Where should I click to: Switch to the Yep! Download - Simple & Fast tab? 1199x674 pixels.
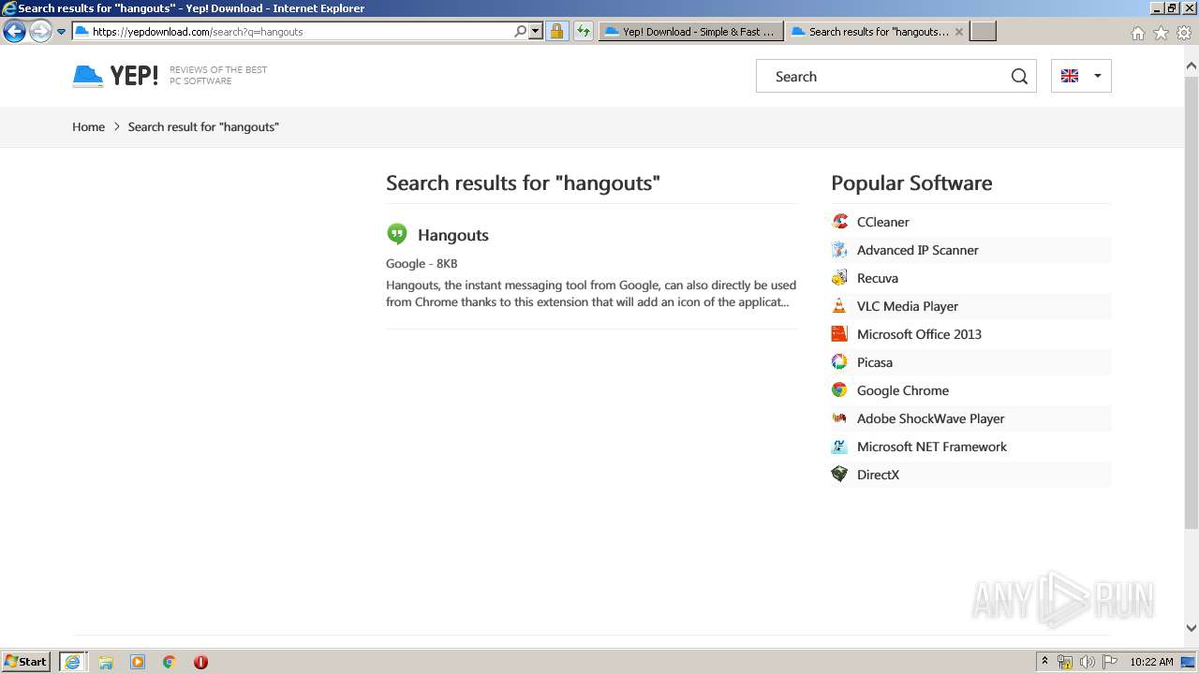tap(690, 31)
